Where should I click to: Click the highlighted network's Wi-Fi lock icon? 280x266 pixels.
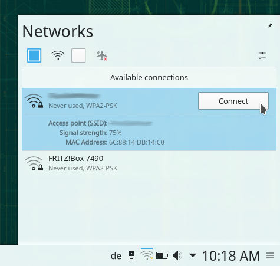click(34, 101)
